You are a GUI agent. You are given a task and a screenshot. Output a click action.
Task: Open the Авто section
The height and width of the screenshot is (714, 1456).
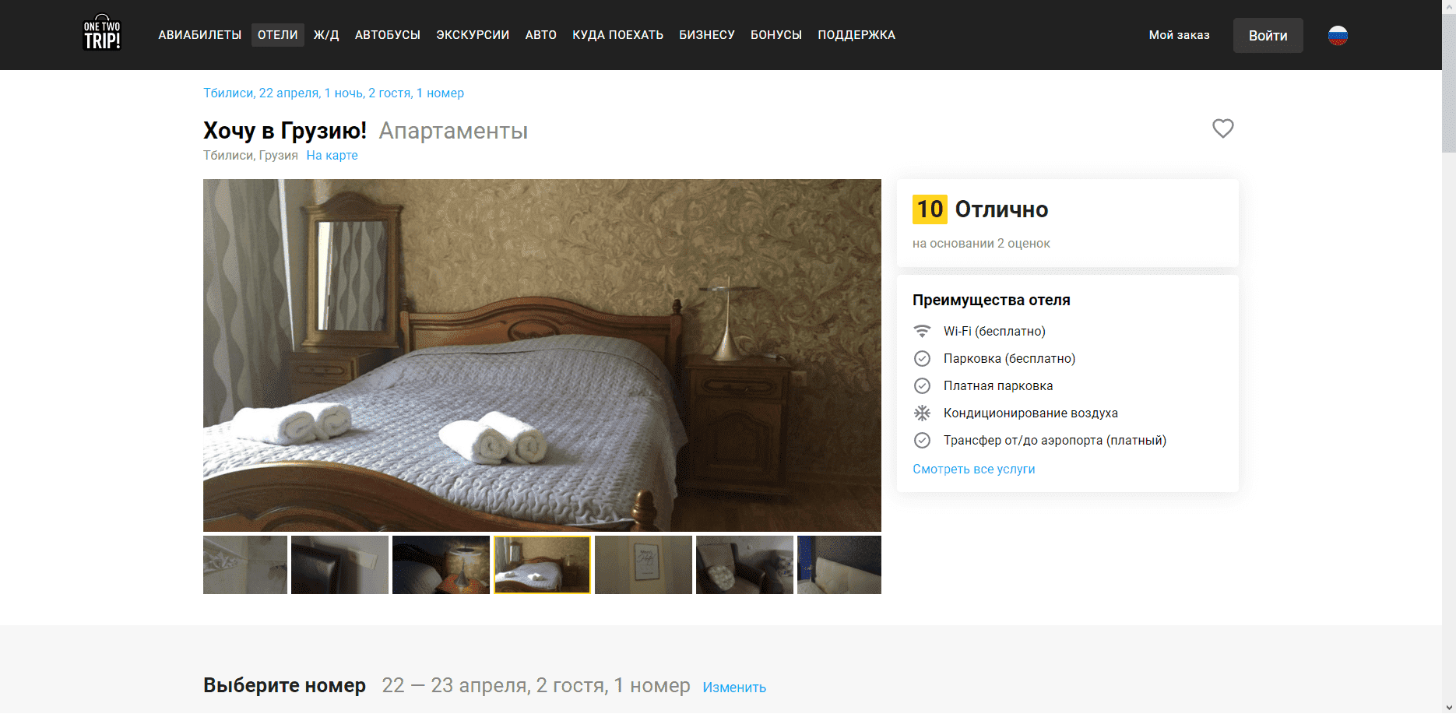[x=541, y=35]
